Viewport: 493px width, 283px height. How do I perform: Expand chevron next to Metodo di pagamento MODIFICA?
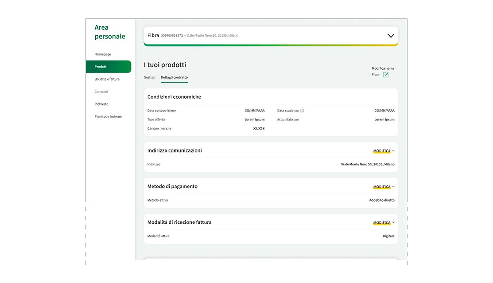point(393,187)
